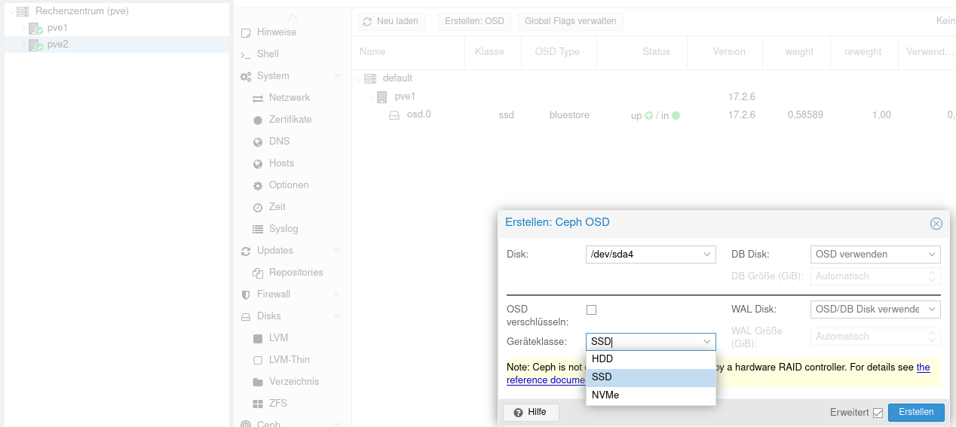Click the Rechenzentrum datacenter icon
The height and width of the screenshot is (427, 956).
23,11
